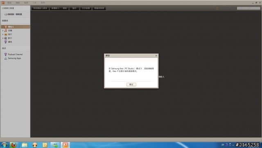262x148 pixels.
Task: Select the Podcast icon in the library list
Action: point(6,42)
